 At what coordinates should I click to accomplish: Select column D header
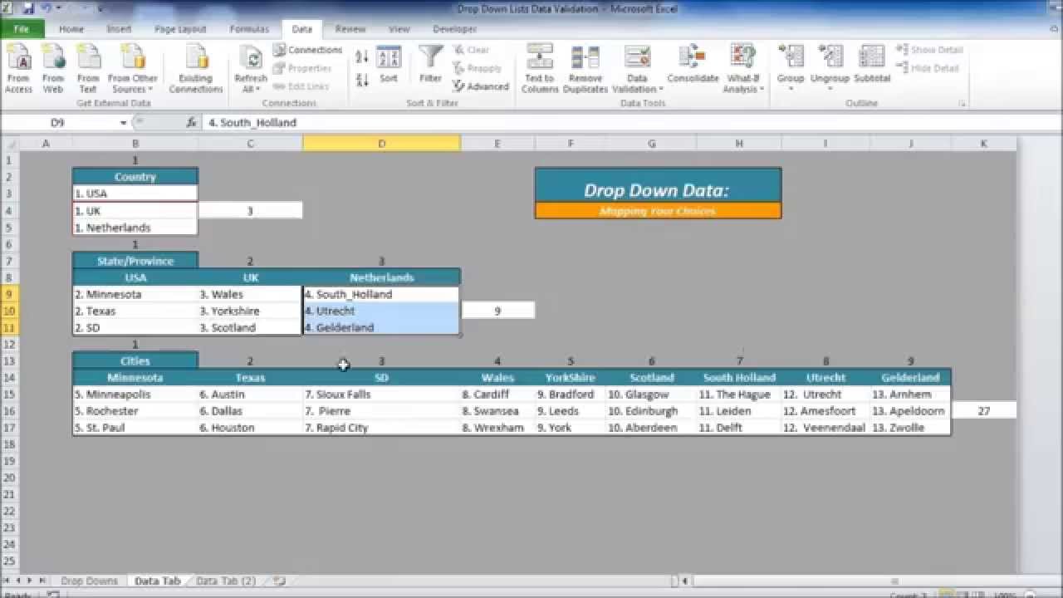click(381, 144)
